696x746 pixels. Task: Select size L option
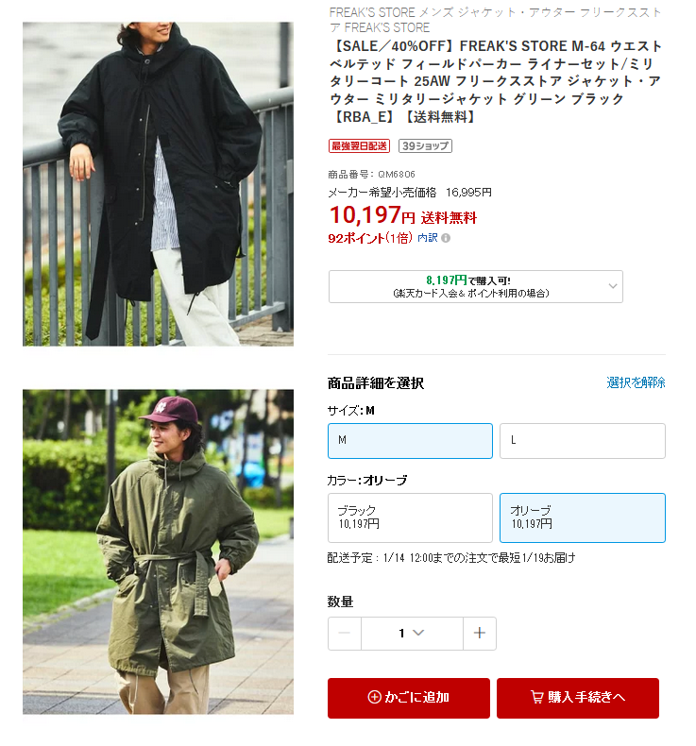pyautogui.click(x=583, y=441)
